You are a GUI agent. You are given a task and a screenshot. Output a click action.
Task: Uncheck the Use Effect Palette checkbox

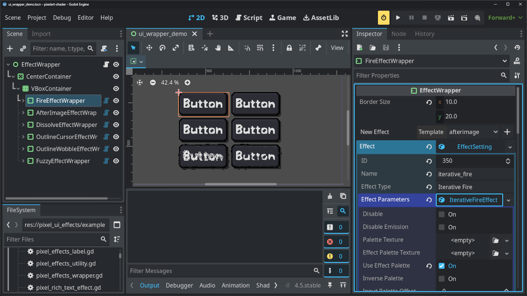coord(441,266)
